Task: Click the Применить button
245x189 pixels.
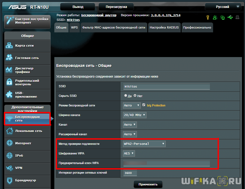Action: click(x=148, y=184)
